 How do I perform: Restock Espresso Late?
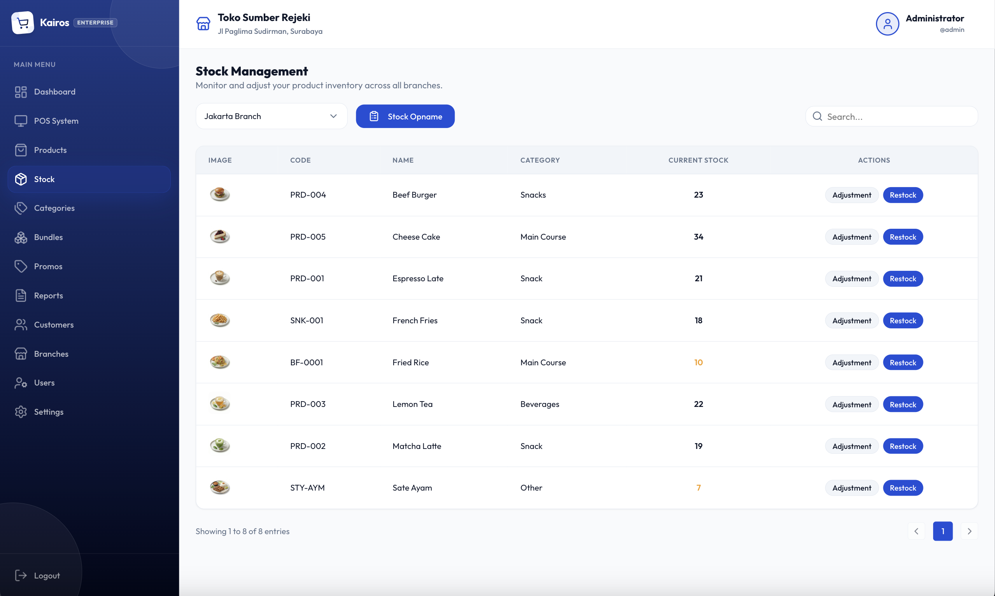(x=903, y=279)
